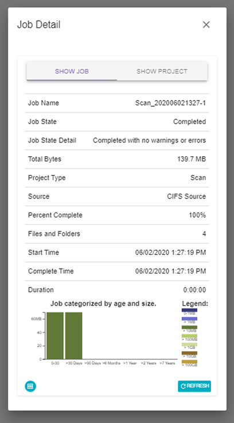This screenshot has width=234, height=423.
Task: Click the round teal table-view icon
Action: click(30, 386)
